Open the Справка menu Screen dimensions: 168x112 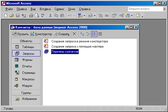[85, 9]
